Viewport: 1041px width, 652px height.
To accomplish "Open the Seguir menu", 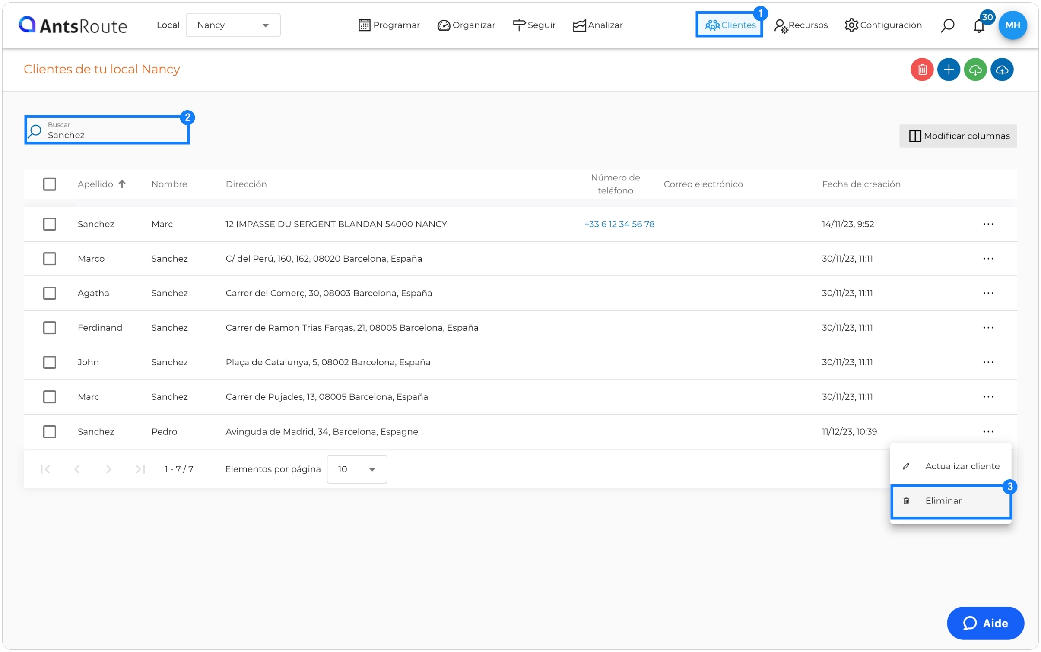I will pos(534,25).
